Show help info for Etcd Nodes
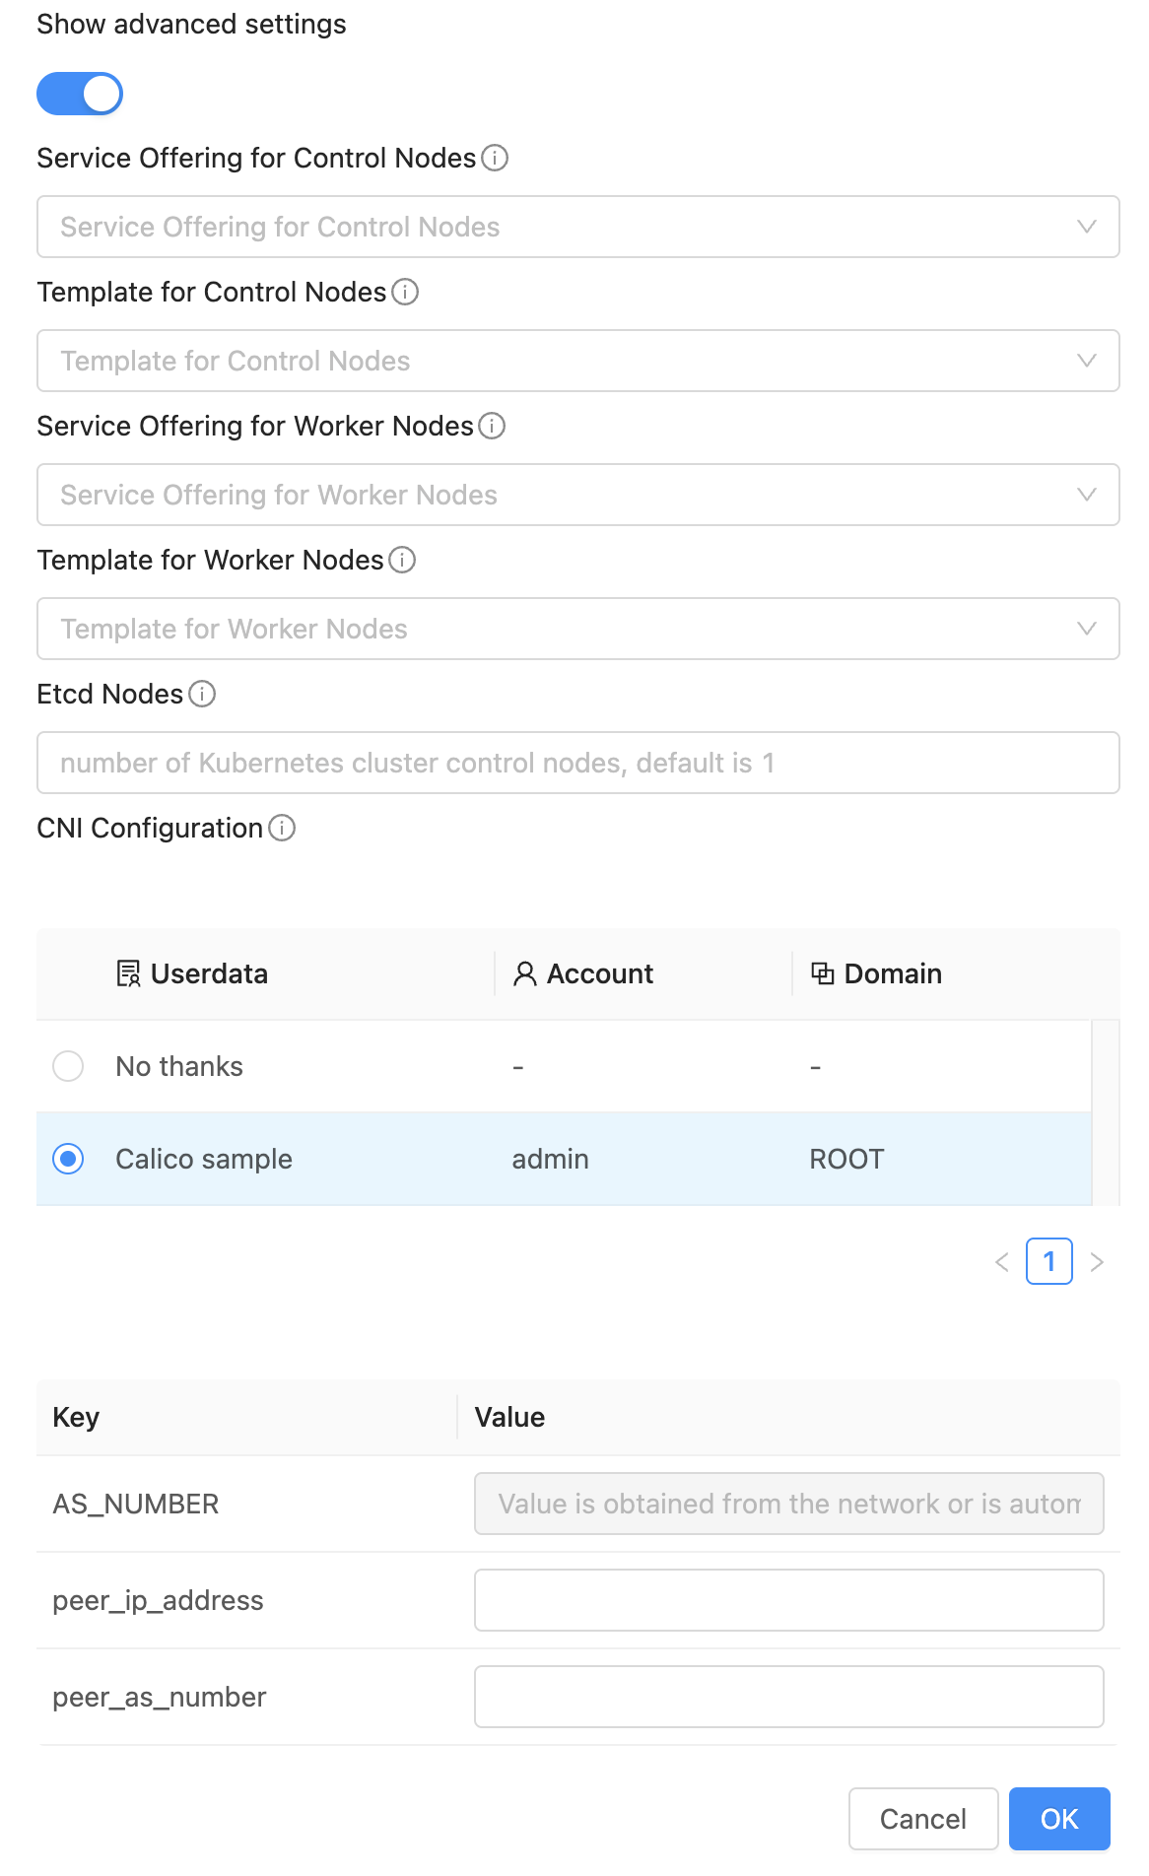 [x=201, y=695]
